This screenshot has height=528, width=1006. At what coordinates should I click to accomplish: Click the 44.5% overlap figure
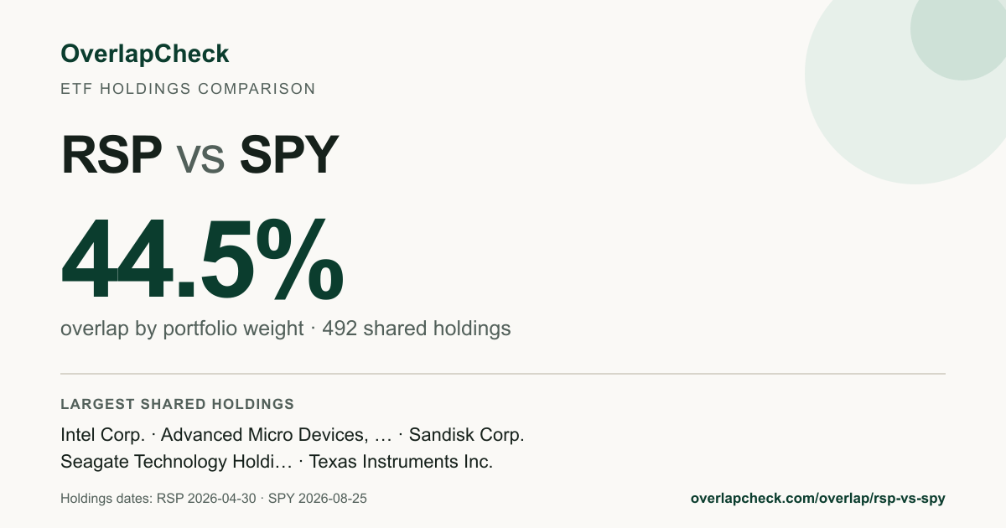202,259
